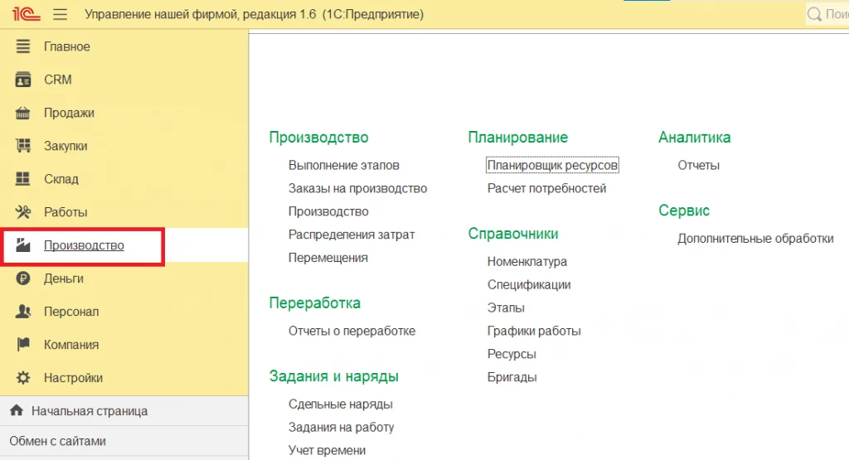Click the application title text
Image resolution: width=849 pixels, height=460 pixels.
click(x=254, y=14)
